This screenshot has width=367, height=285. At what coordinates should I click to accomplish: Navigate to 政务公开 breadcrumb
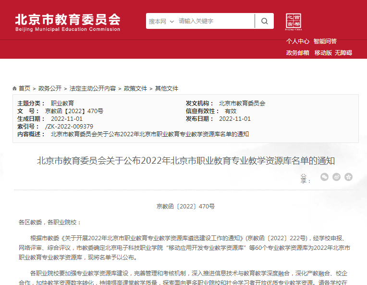[50, 89]
